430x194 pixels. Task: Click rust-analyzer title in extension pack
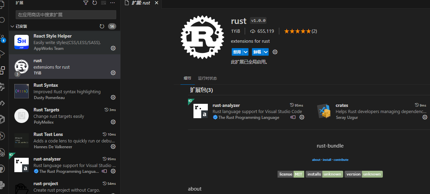point(226,106)
